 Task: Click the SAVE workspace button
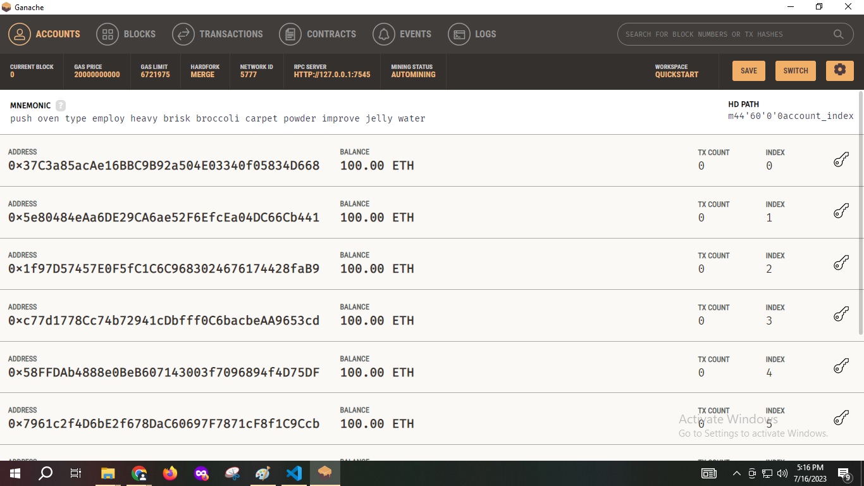coord(748,71)
